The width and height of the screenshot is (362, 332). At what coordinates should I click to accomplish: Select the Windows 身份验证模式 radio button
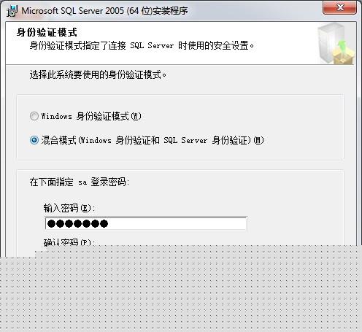[34, 116]
